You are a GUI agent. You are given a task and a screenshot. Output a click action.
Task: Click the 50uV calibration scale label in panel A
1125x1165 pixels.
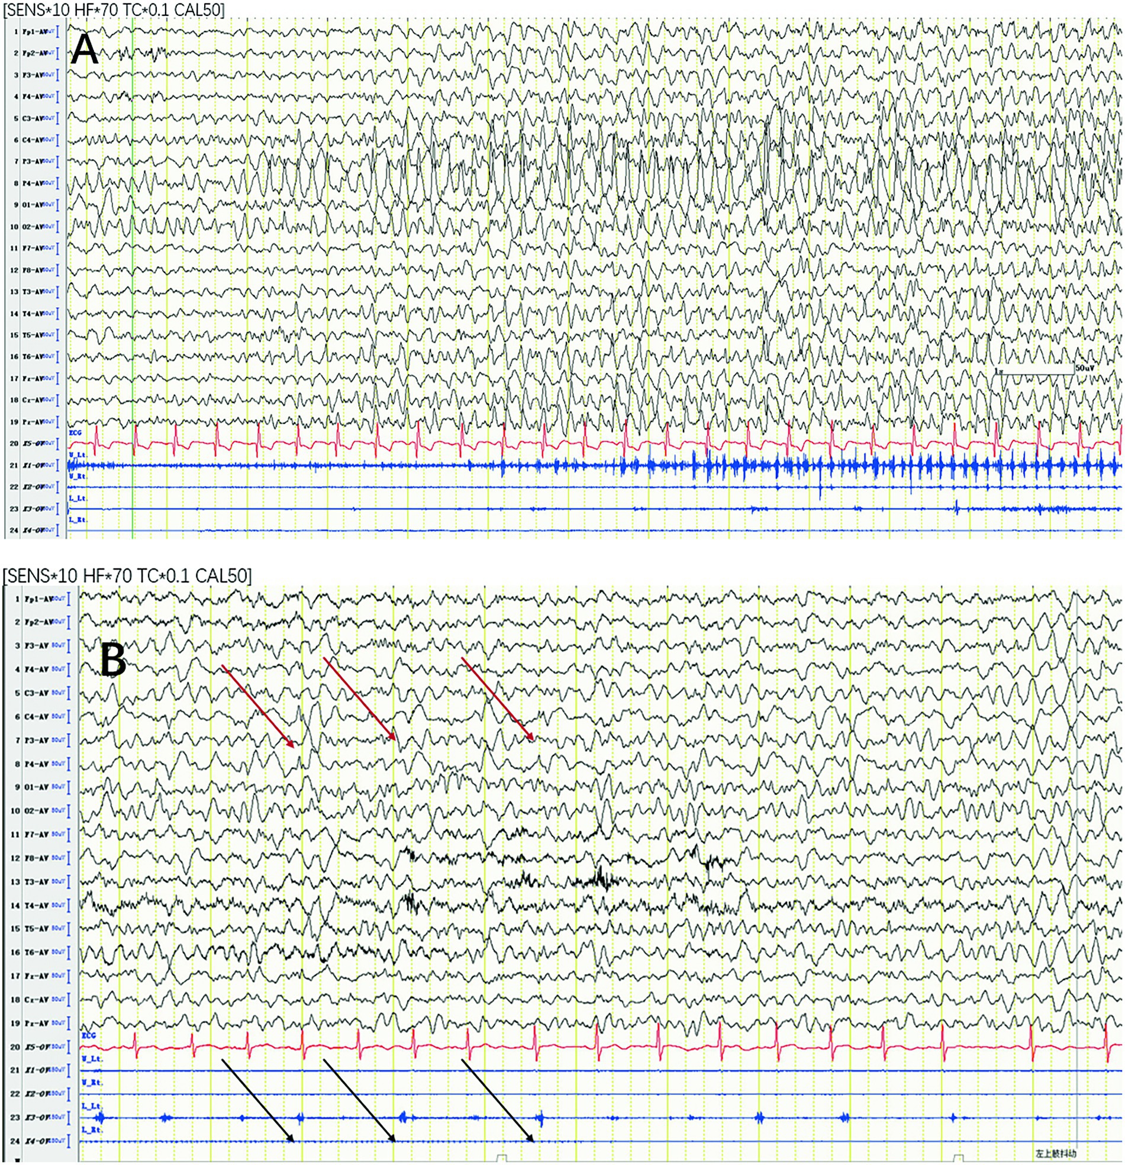coord(1084,369)
